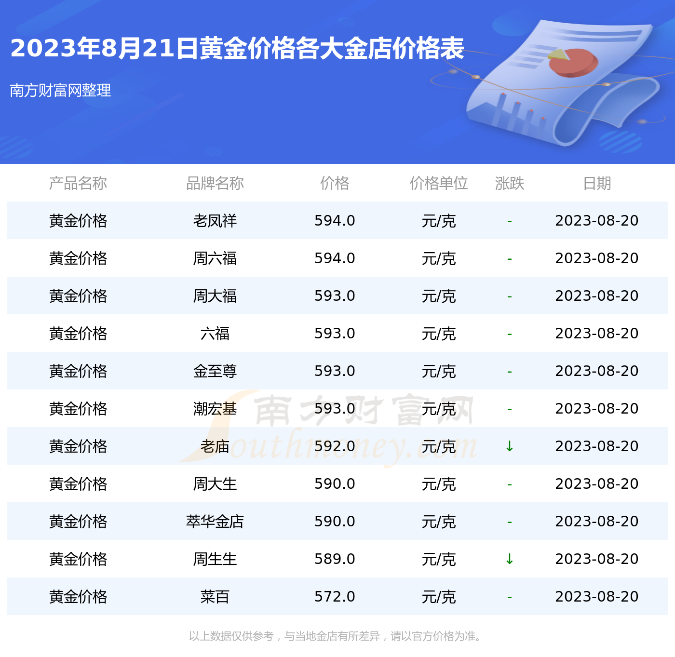The height and width of the screenshot is (657, 675).
Task: Click 黄金价格 in the 菜百 row
Action: 78,597
